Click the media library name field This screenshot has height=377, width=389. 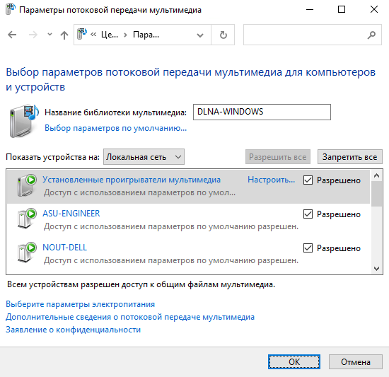pos(262,112)
